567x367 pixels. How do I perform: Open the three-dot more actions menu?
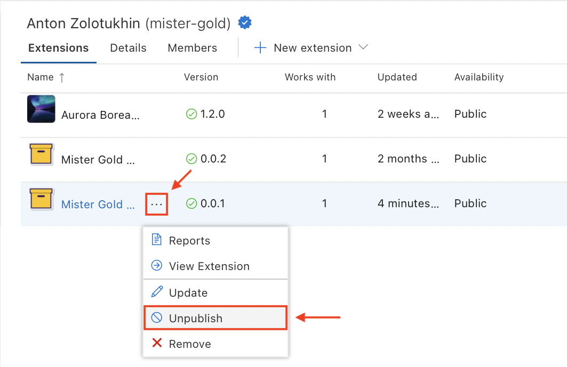tap(157, 205)
